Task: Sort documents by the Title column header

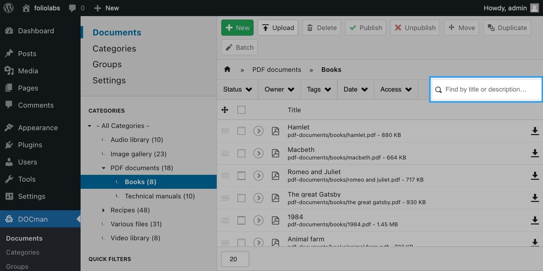Action: coord(294,110)
